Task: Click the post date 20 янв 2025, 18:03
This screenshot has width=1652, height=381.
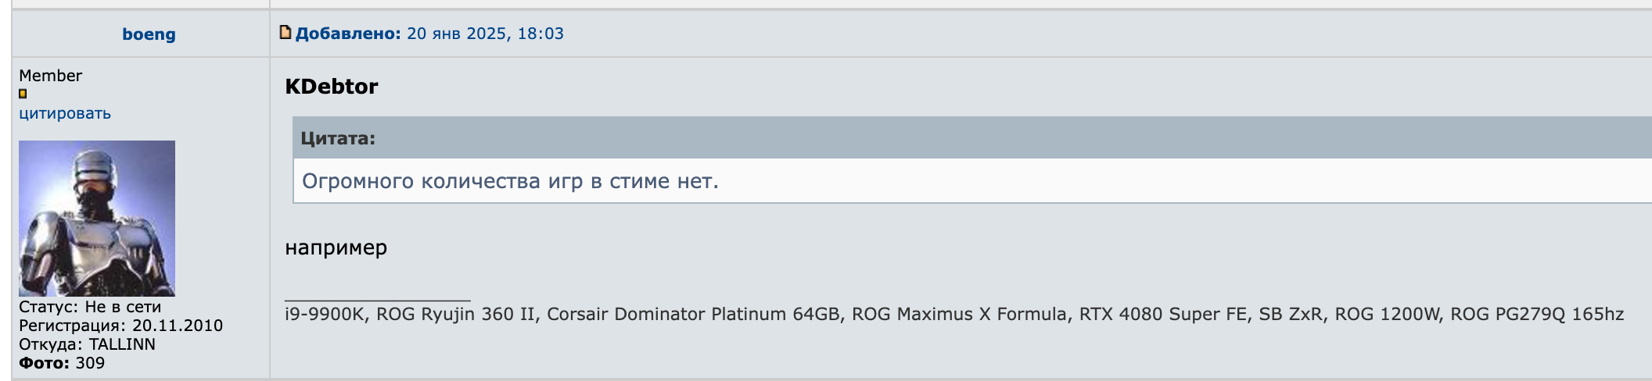Action: point(485,34)
